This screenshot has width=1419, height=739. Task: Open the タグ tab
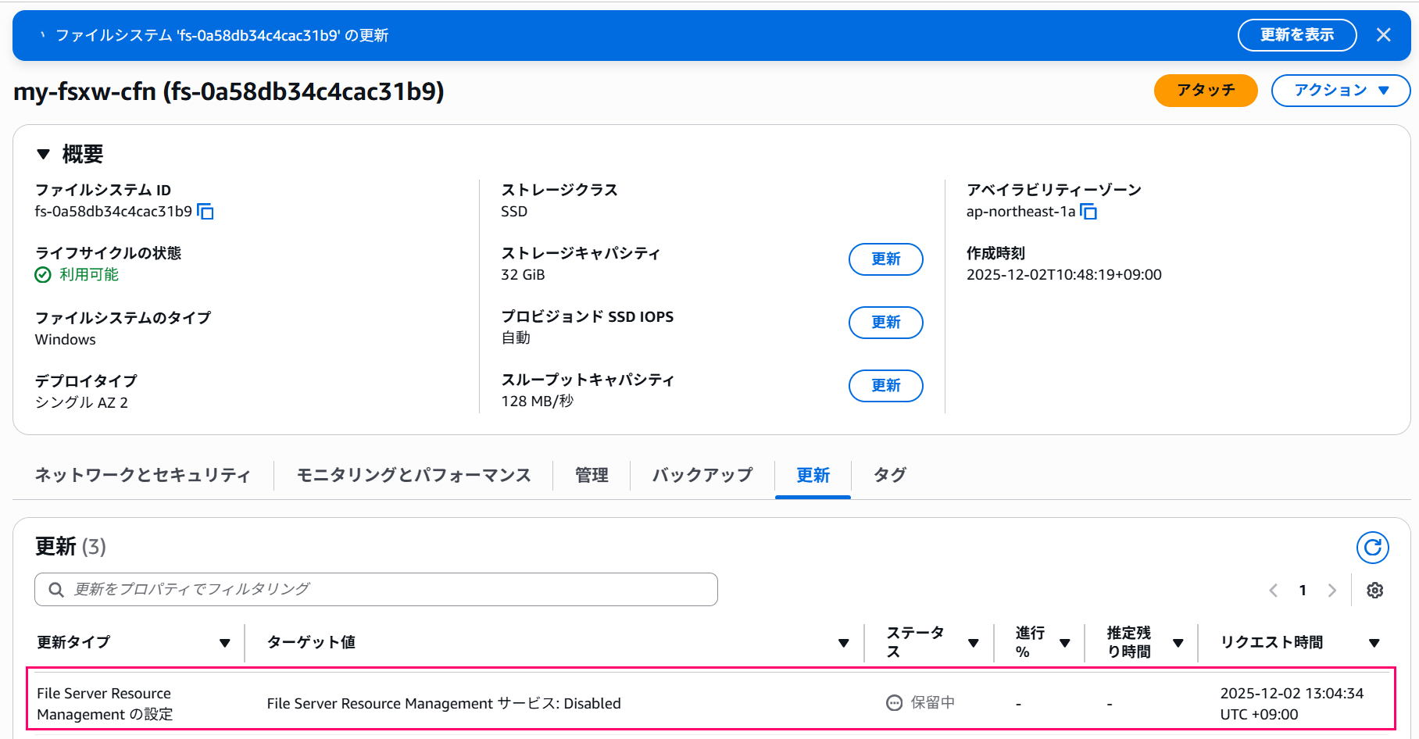coord(889,475)
